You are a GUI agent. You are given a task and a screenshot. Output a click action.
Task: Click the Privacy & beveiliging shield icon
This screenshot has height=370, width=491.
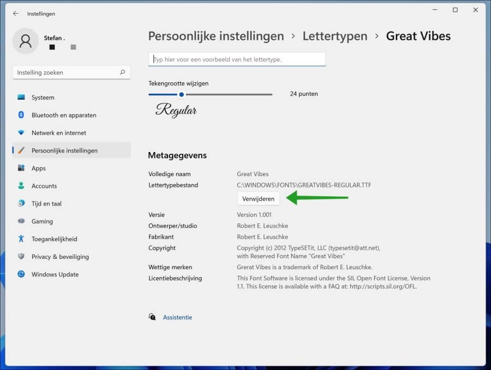21,257
